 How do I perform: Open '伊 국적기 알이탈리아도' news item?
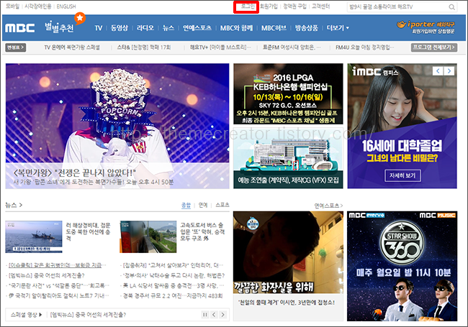click(58, 295)
